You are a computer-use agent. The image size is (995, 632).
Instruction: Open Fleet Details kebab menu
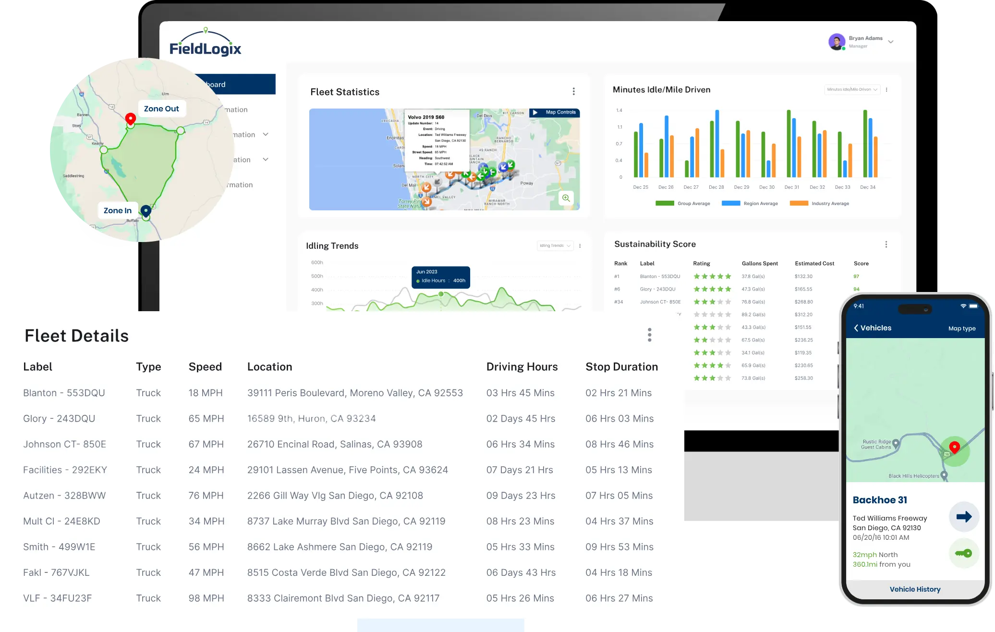[649, 335]
